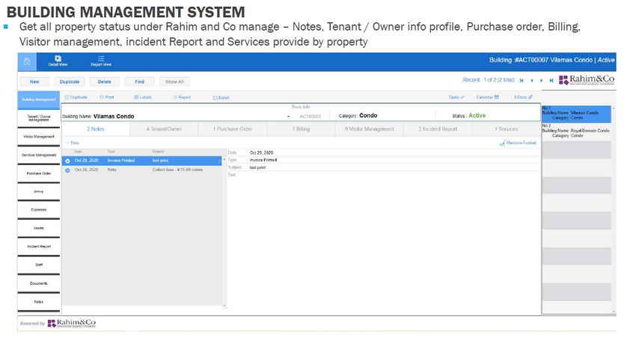Viewport: 627px width, 343px height.
Task: Open the Building Name dropdown
Action: click(x=288, y=117)
